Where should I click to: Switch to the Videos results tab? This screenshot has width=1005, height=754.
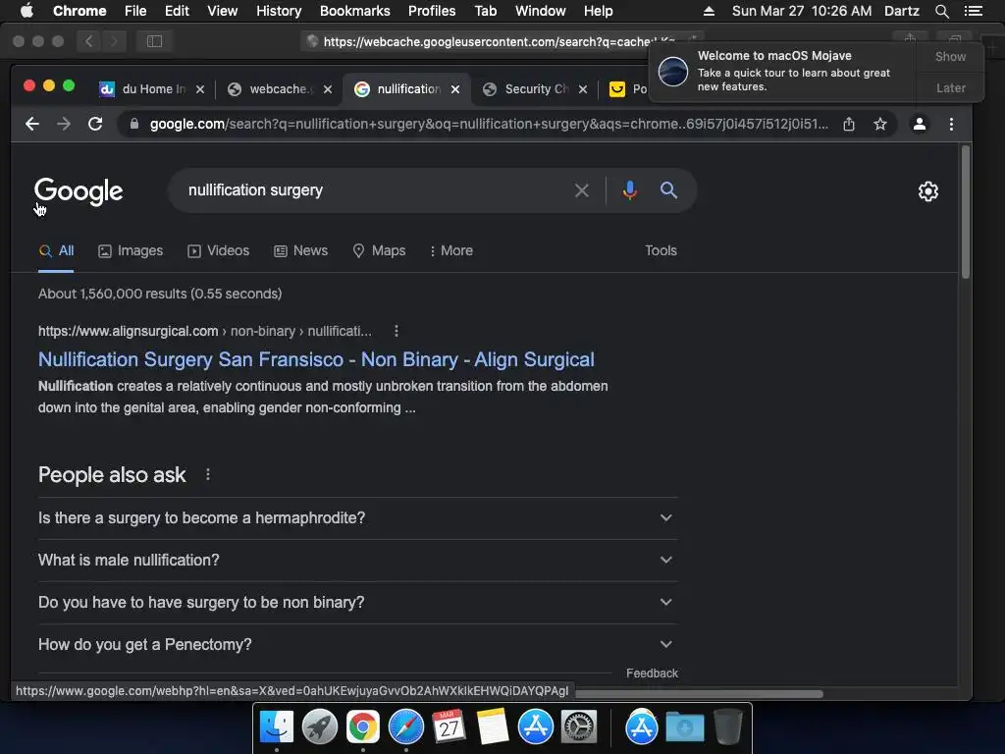[x=218, y=250]
